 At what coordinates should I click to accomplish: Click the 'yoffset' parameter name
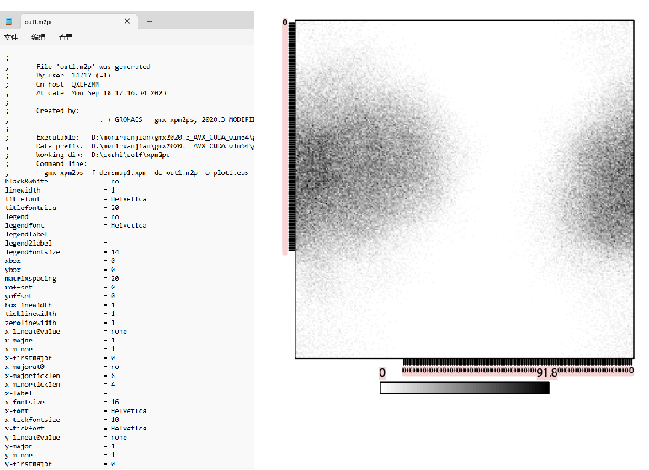point(19,296)
